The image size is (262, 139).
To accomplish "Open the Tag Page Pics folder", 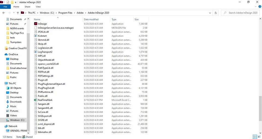I will point(15,33).
